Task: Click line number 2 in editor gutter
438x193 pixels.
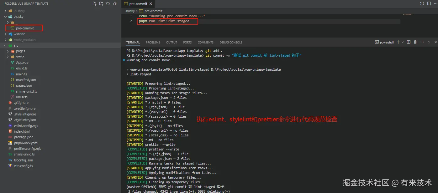Action: pos(131,21)
